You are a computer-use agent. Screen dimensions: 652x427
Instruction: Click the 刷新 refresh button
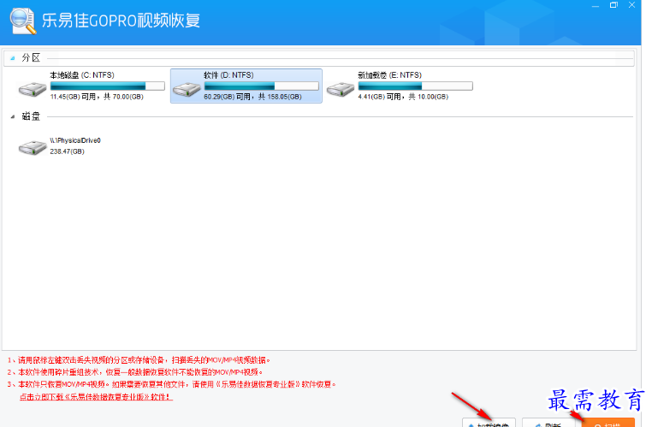[548, 423]
